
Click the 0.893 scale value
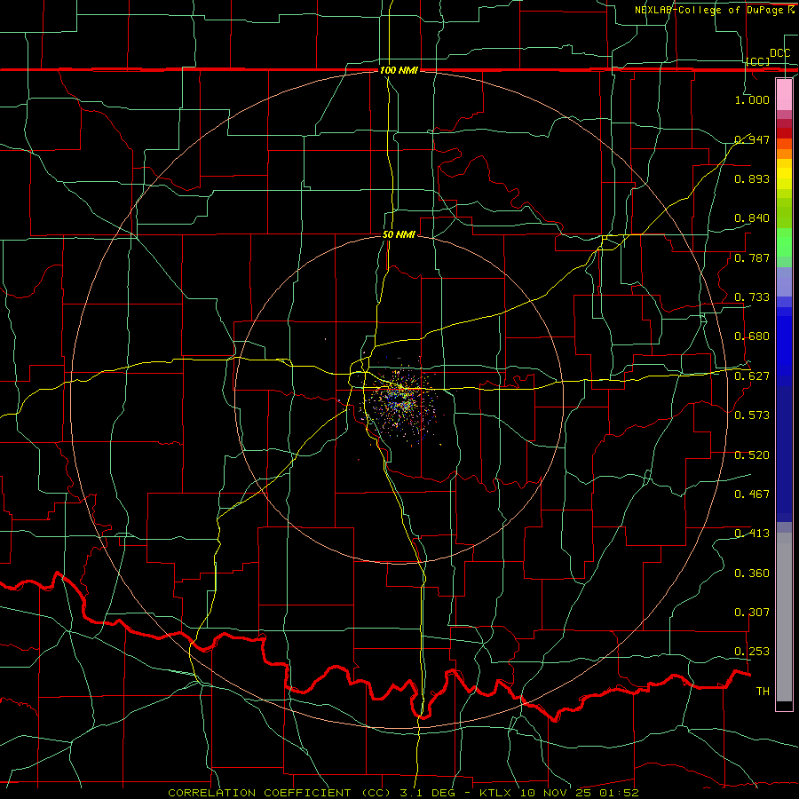click(752, 178)
